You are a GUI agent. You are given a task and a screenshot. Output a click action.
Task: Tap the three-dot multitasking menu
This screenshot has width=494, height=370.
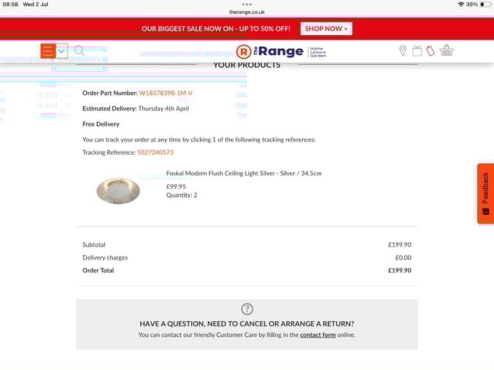pos(247,4)
